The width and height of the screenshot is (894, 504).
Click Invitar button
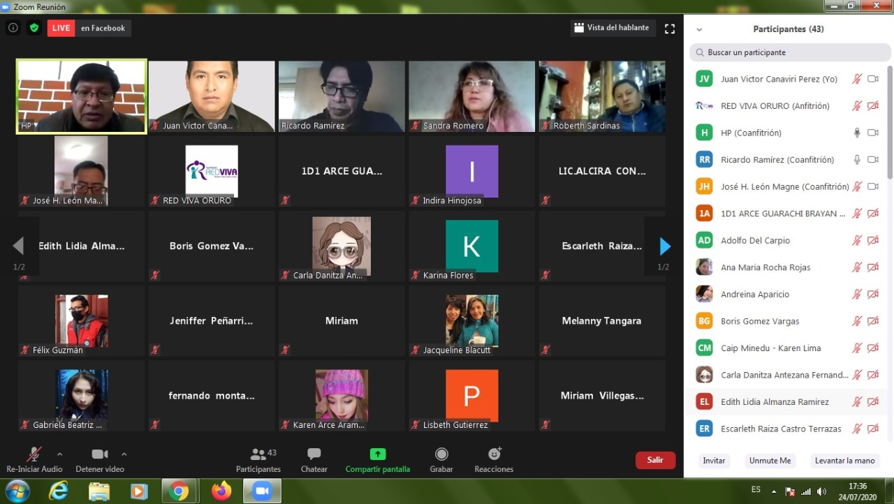[x=714, y=461]
